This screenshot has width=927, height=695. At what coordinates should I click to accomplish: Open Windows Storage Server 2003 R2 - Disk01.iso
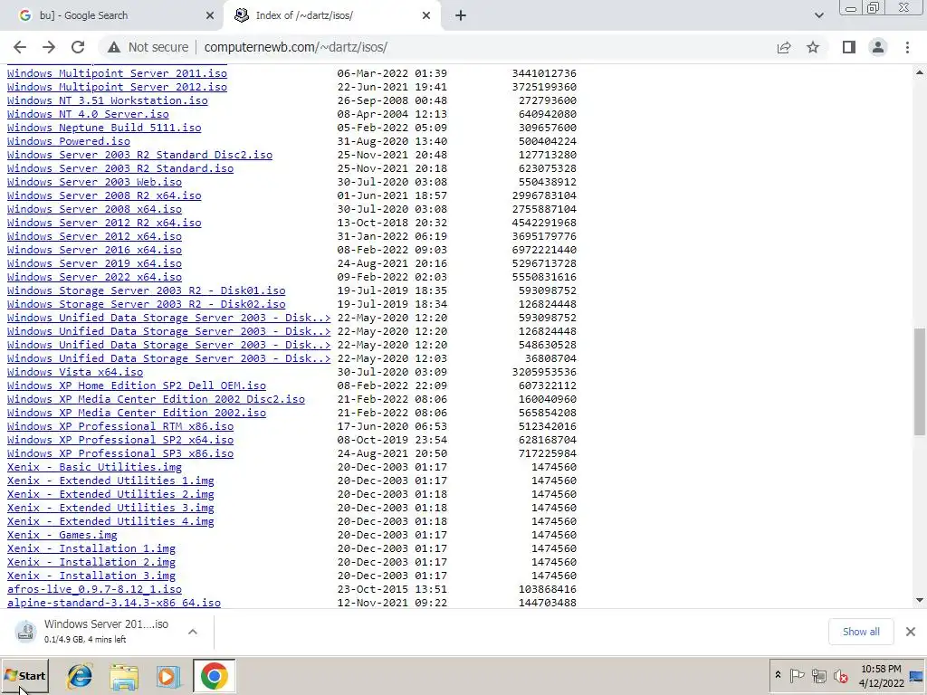(x=146, y=290)
